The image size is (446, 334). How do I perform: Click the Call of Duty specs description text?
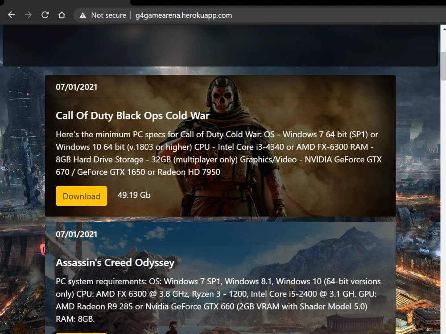point(219,153)
